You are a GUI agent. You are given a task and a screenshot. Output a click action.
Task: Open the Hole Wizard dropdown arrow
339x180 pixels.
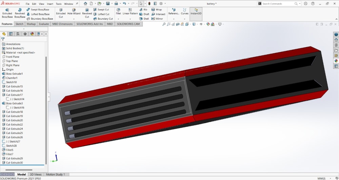tap(74, 19)
